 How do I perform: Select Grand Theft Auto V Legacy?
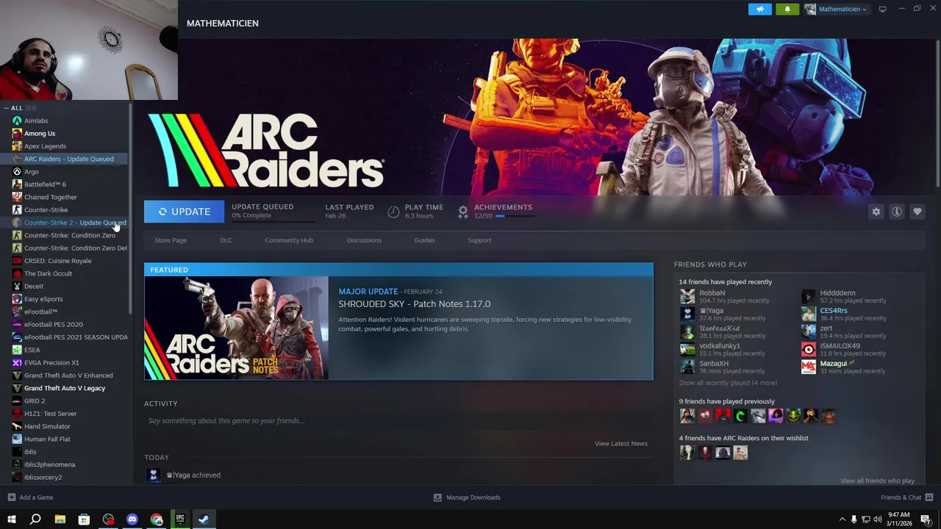(65, 388)
